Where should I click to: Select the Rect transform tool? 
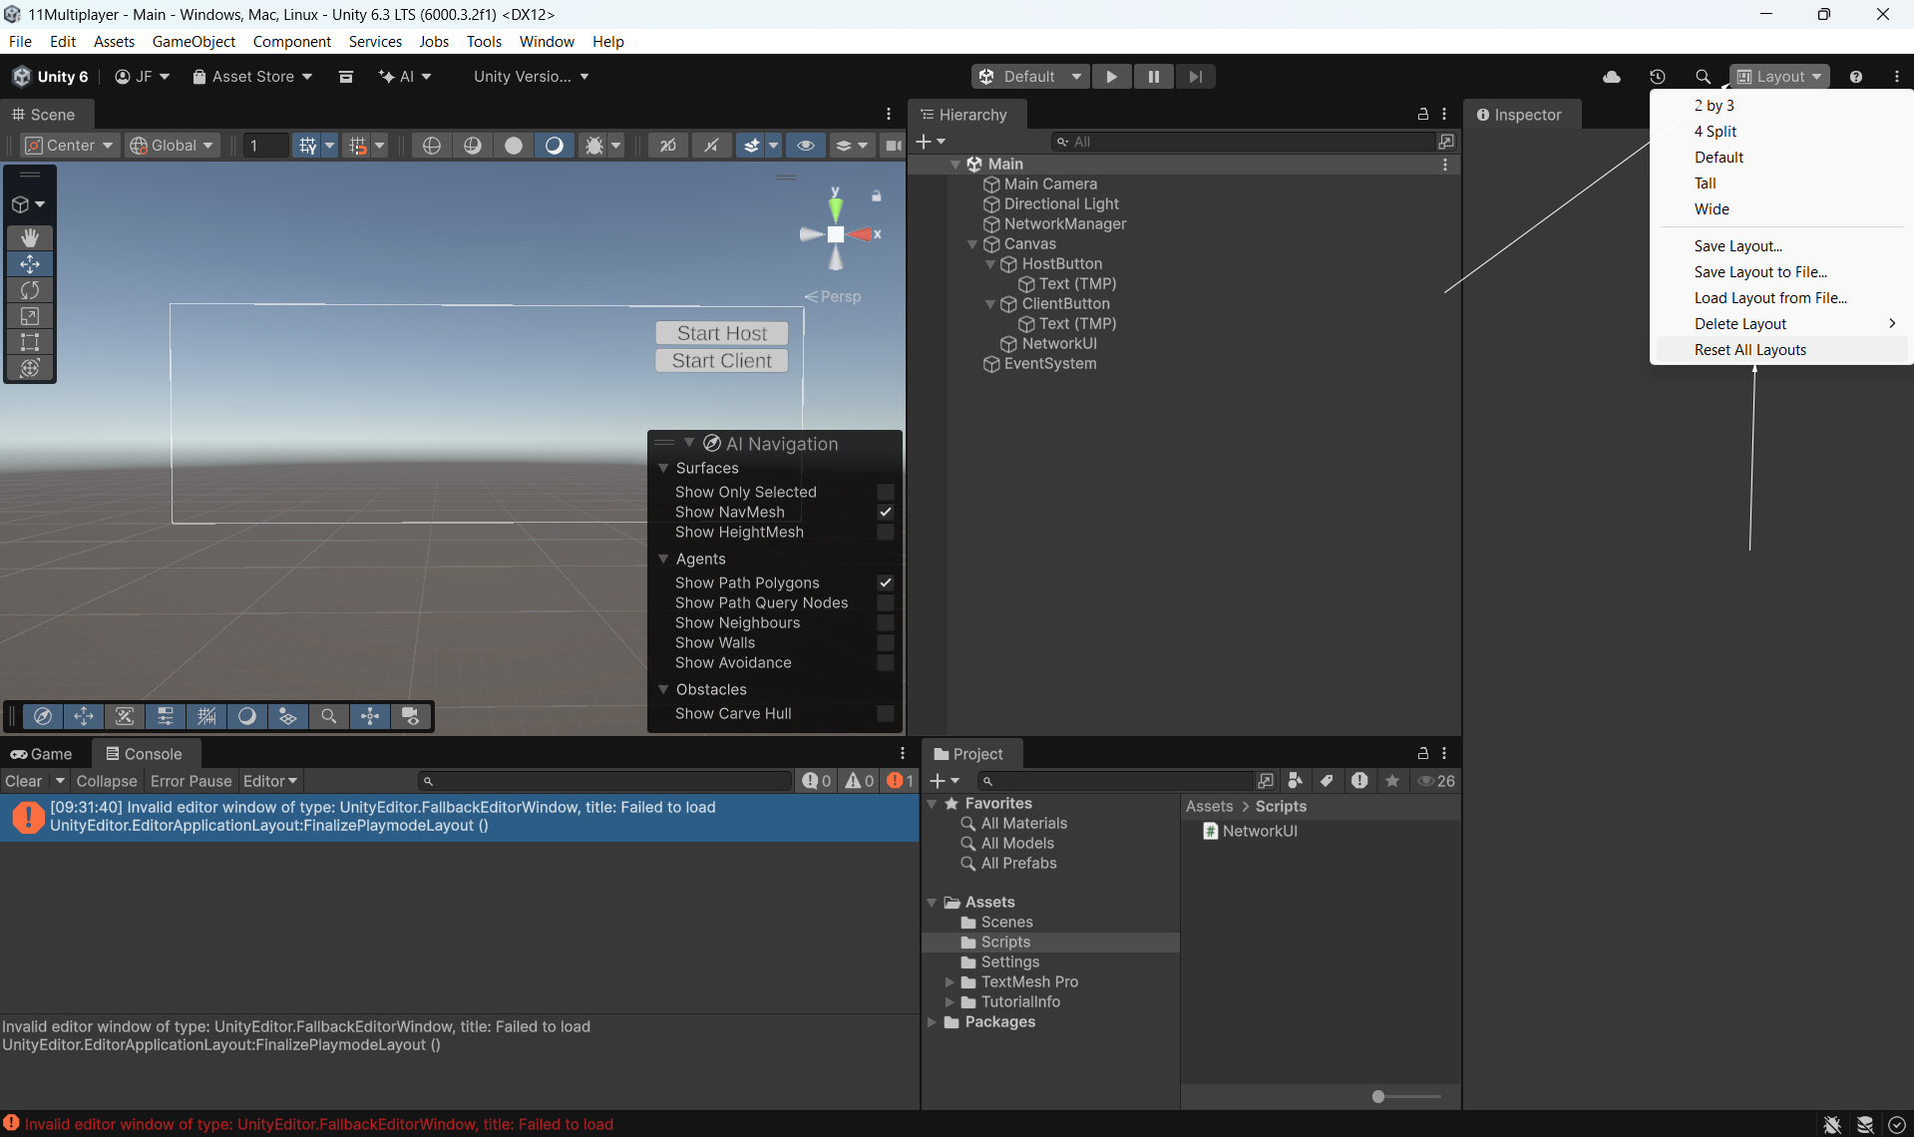click(30, 342)
